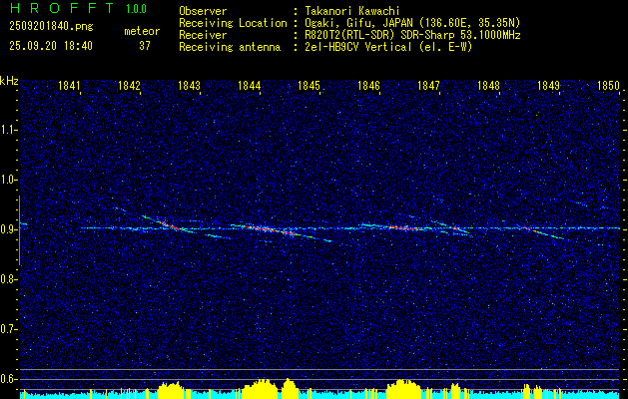
Task: Click the 1.0 kHz axis label
Action: 8,180
